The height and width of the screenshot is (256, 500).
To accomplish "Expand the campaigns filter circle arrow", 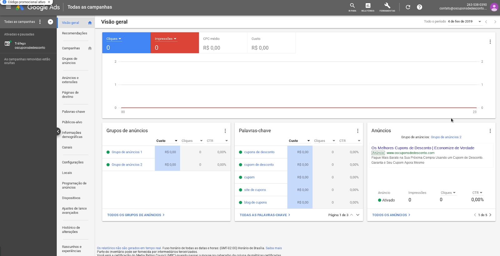I will coord(50,22).
